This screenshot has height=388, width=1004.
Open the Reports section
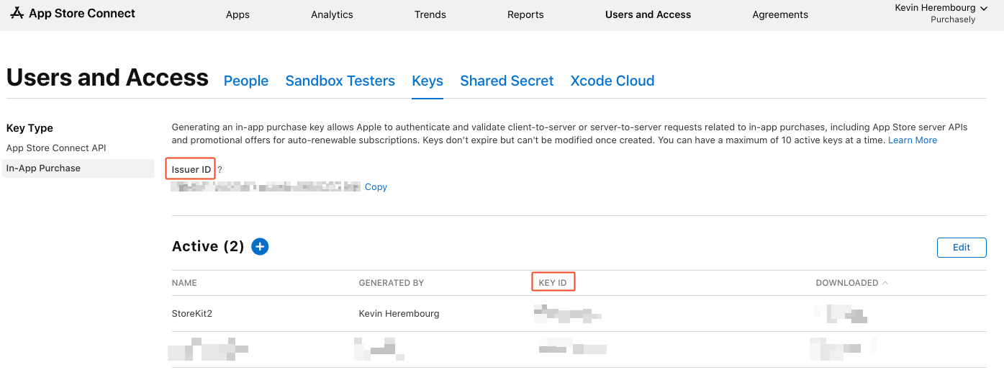(525, 14)
